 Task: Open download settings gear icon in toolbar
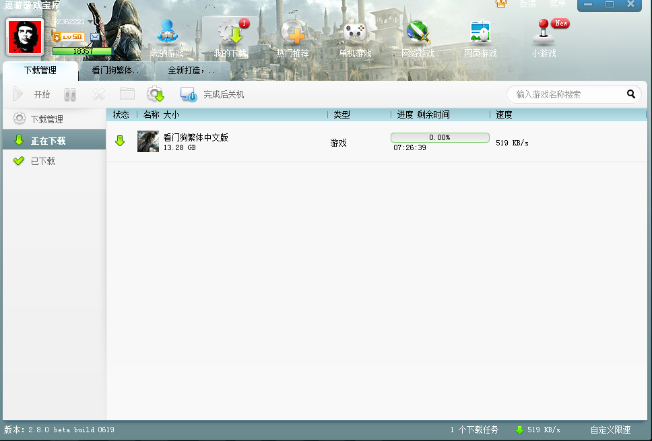pyautogui.click(x=156, y=94)
